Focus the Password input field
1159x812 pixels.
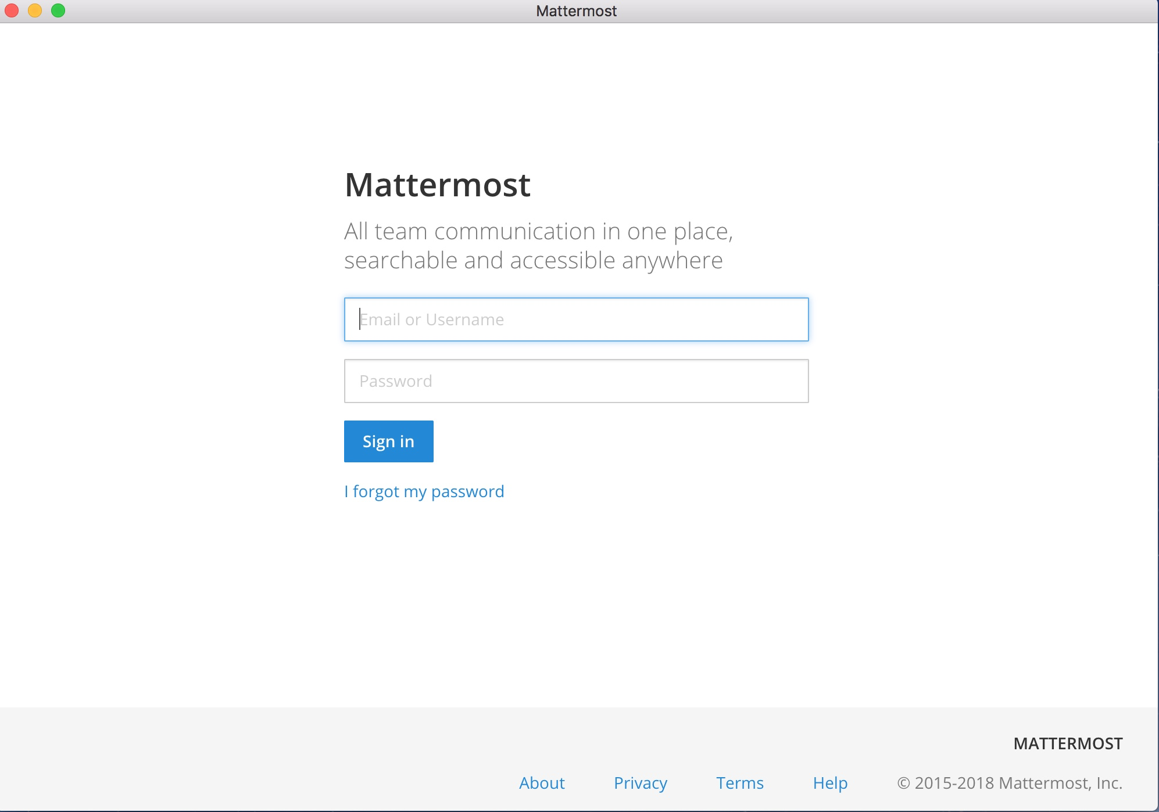[576, 381]
